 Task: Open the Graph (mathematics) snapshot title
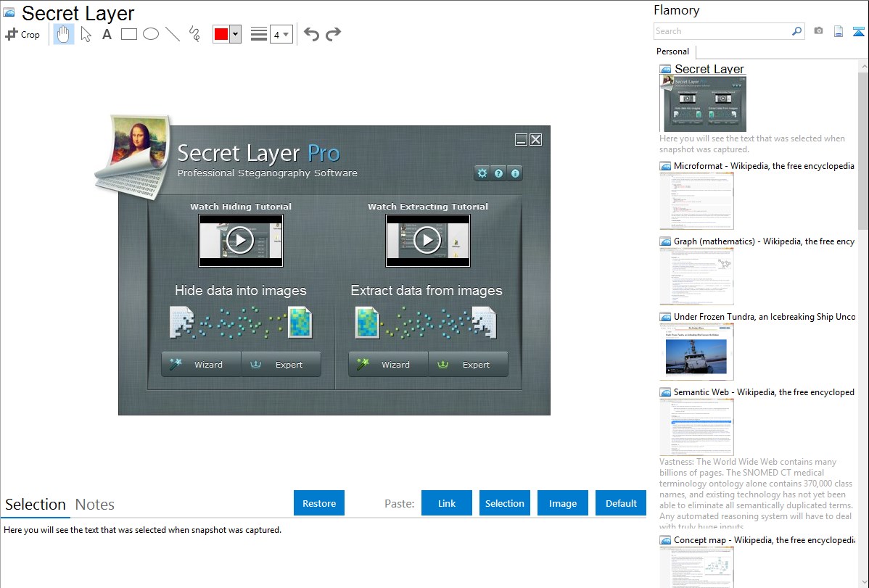(x=764, y=241)
